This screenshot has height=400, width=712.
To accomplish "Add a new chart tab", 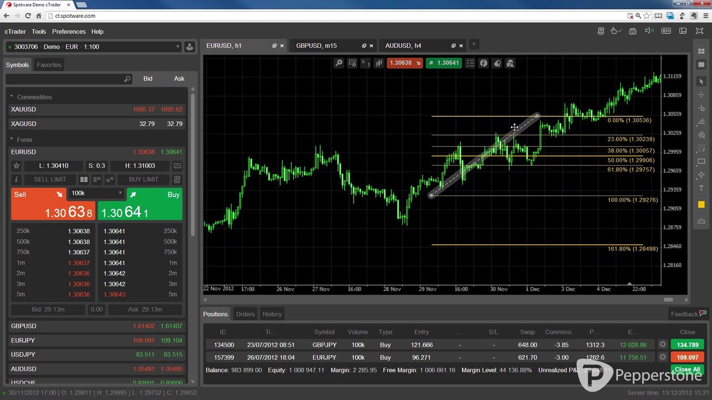I will tap(474, 44).
